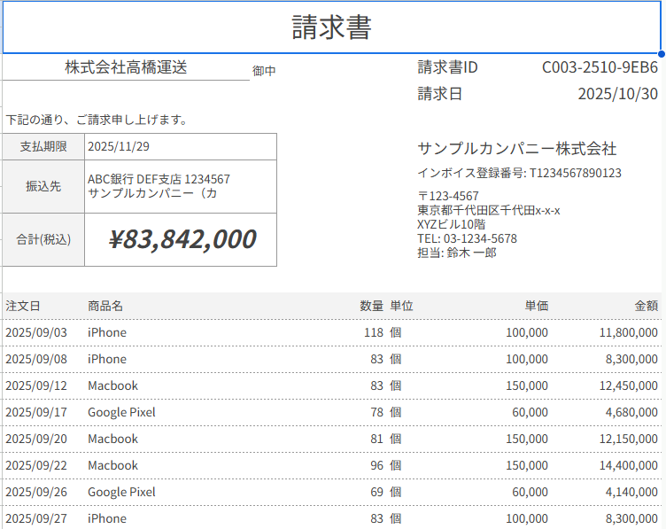Click amount 14,400,000
Screen dimensions: 666x529
pyautogui.click(x=629, y=465)
